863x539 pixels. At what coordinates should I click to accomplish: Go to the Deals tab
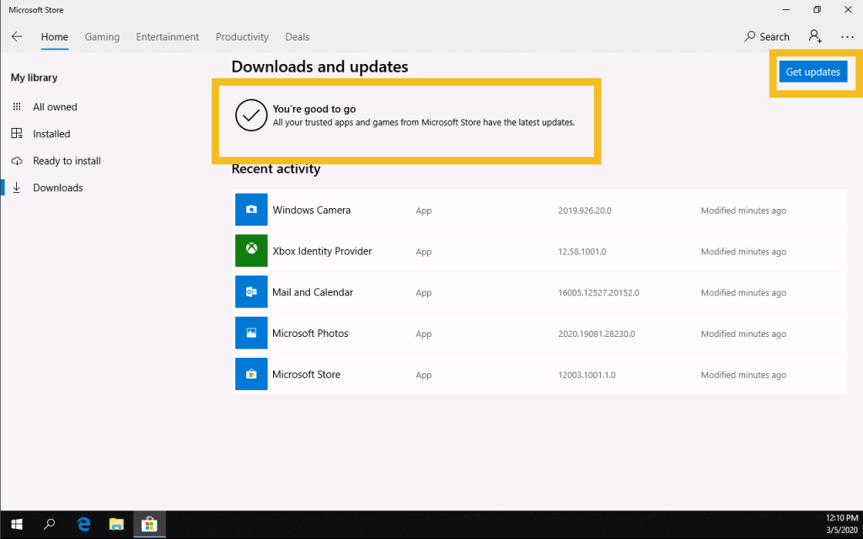(x=297, y=37)
